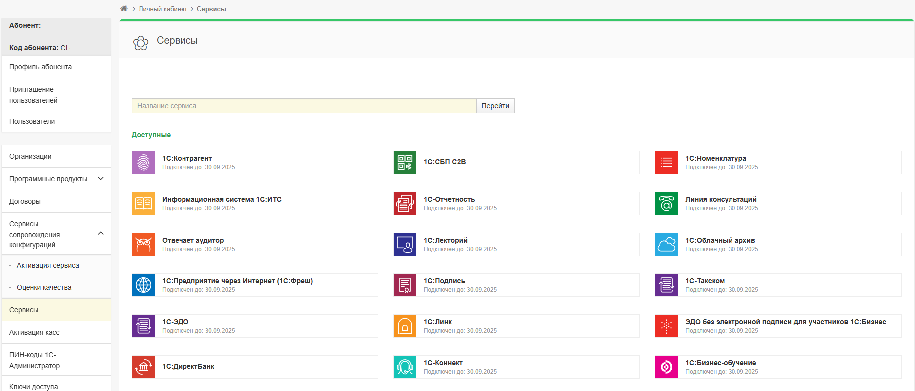This screenshot has width=915, height=391.
Task: Focus the Название сервиса search field
Action: pos(304,106)
